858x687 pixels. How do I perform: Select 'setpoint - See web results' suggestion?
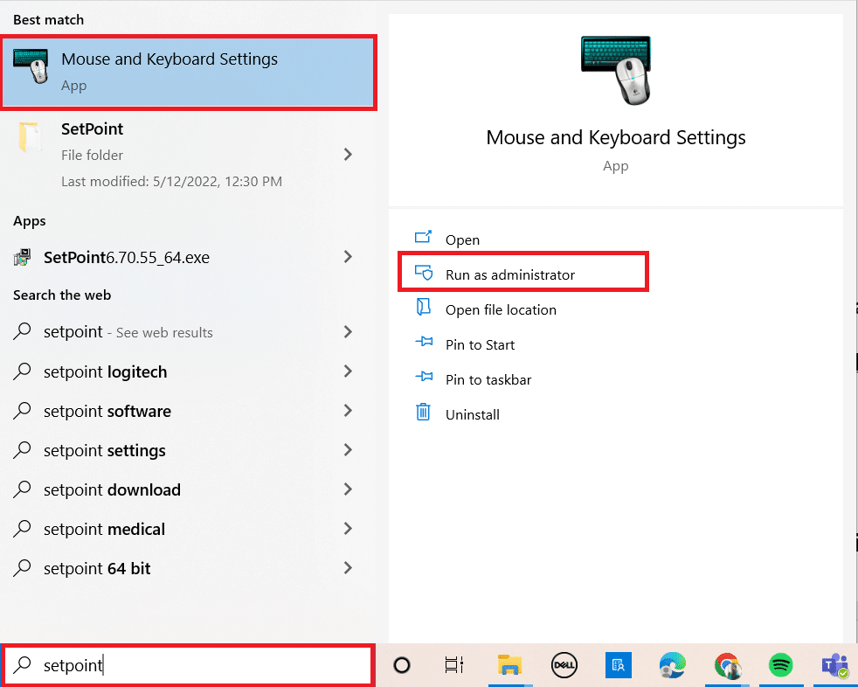click(188, 332)
